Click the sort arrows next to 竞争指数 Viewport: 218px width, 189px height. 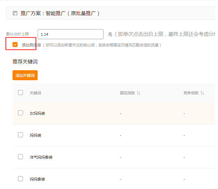pos(202,93)
